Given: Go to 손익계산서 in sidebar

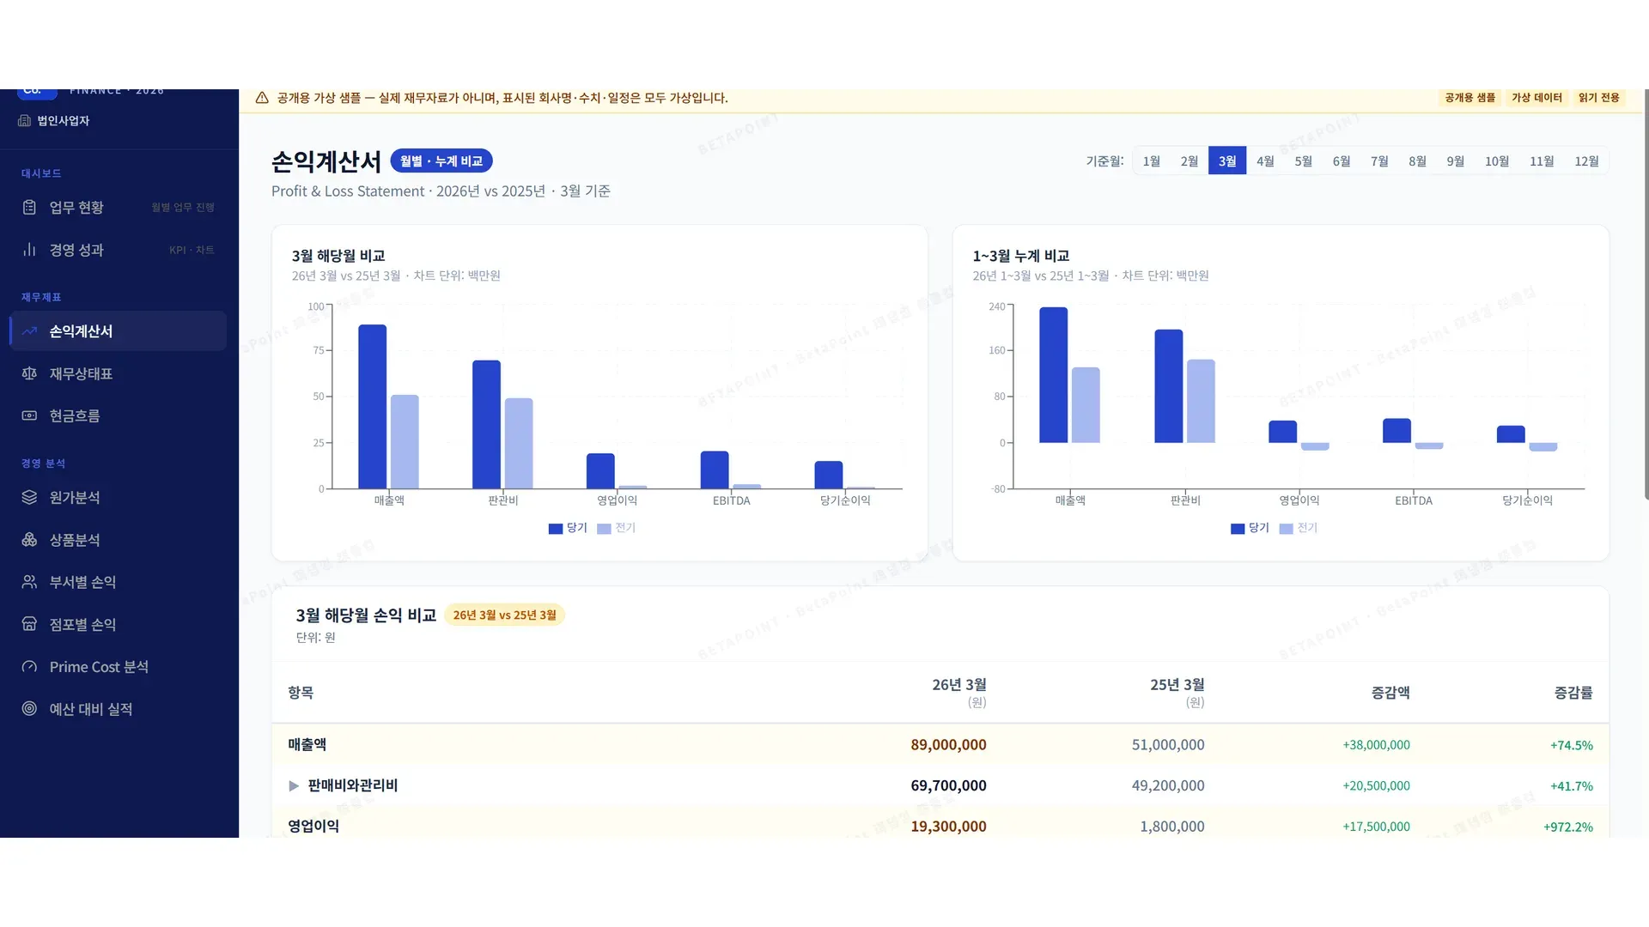Looking at the screenshot, I should (x=119, y=331).
